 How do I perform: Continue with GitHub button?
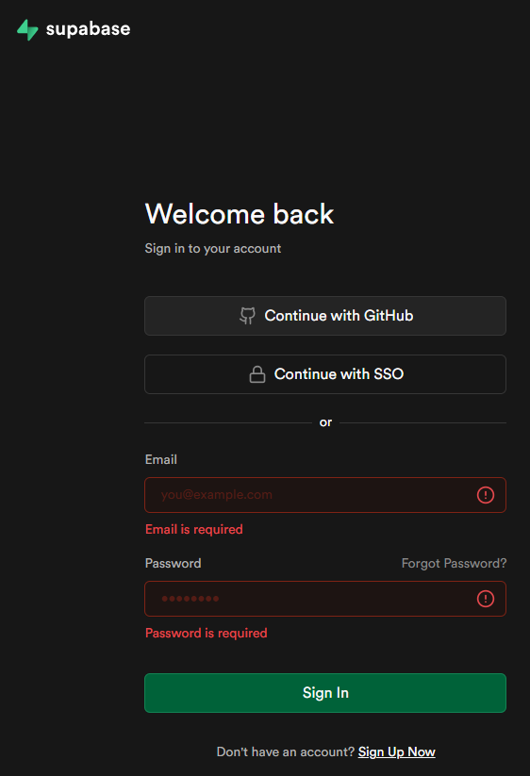pyautogui.click(x=325, y=316)
